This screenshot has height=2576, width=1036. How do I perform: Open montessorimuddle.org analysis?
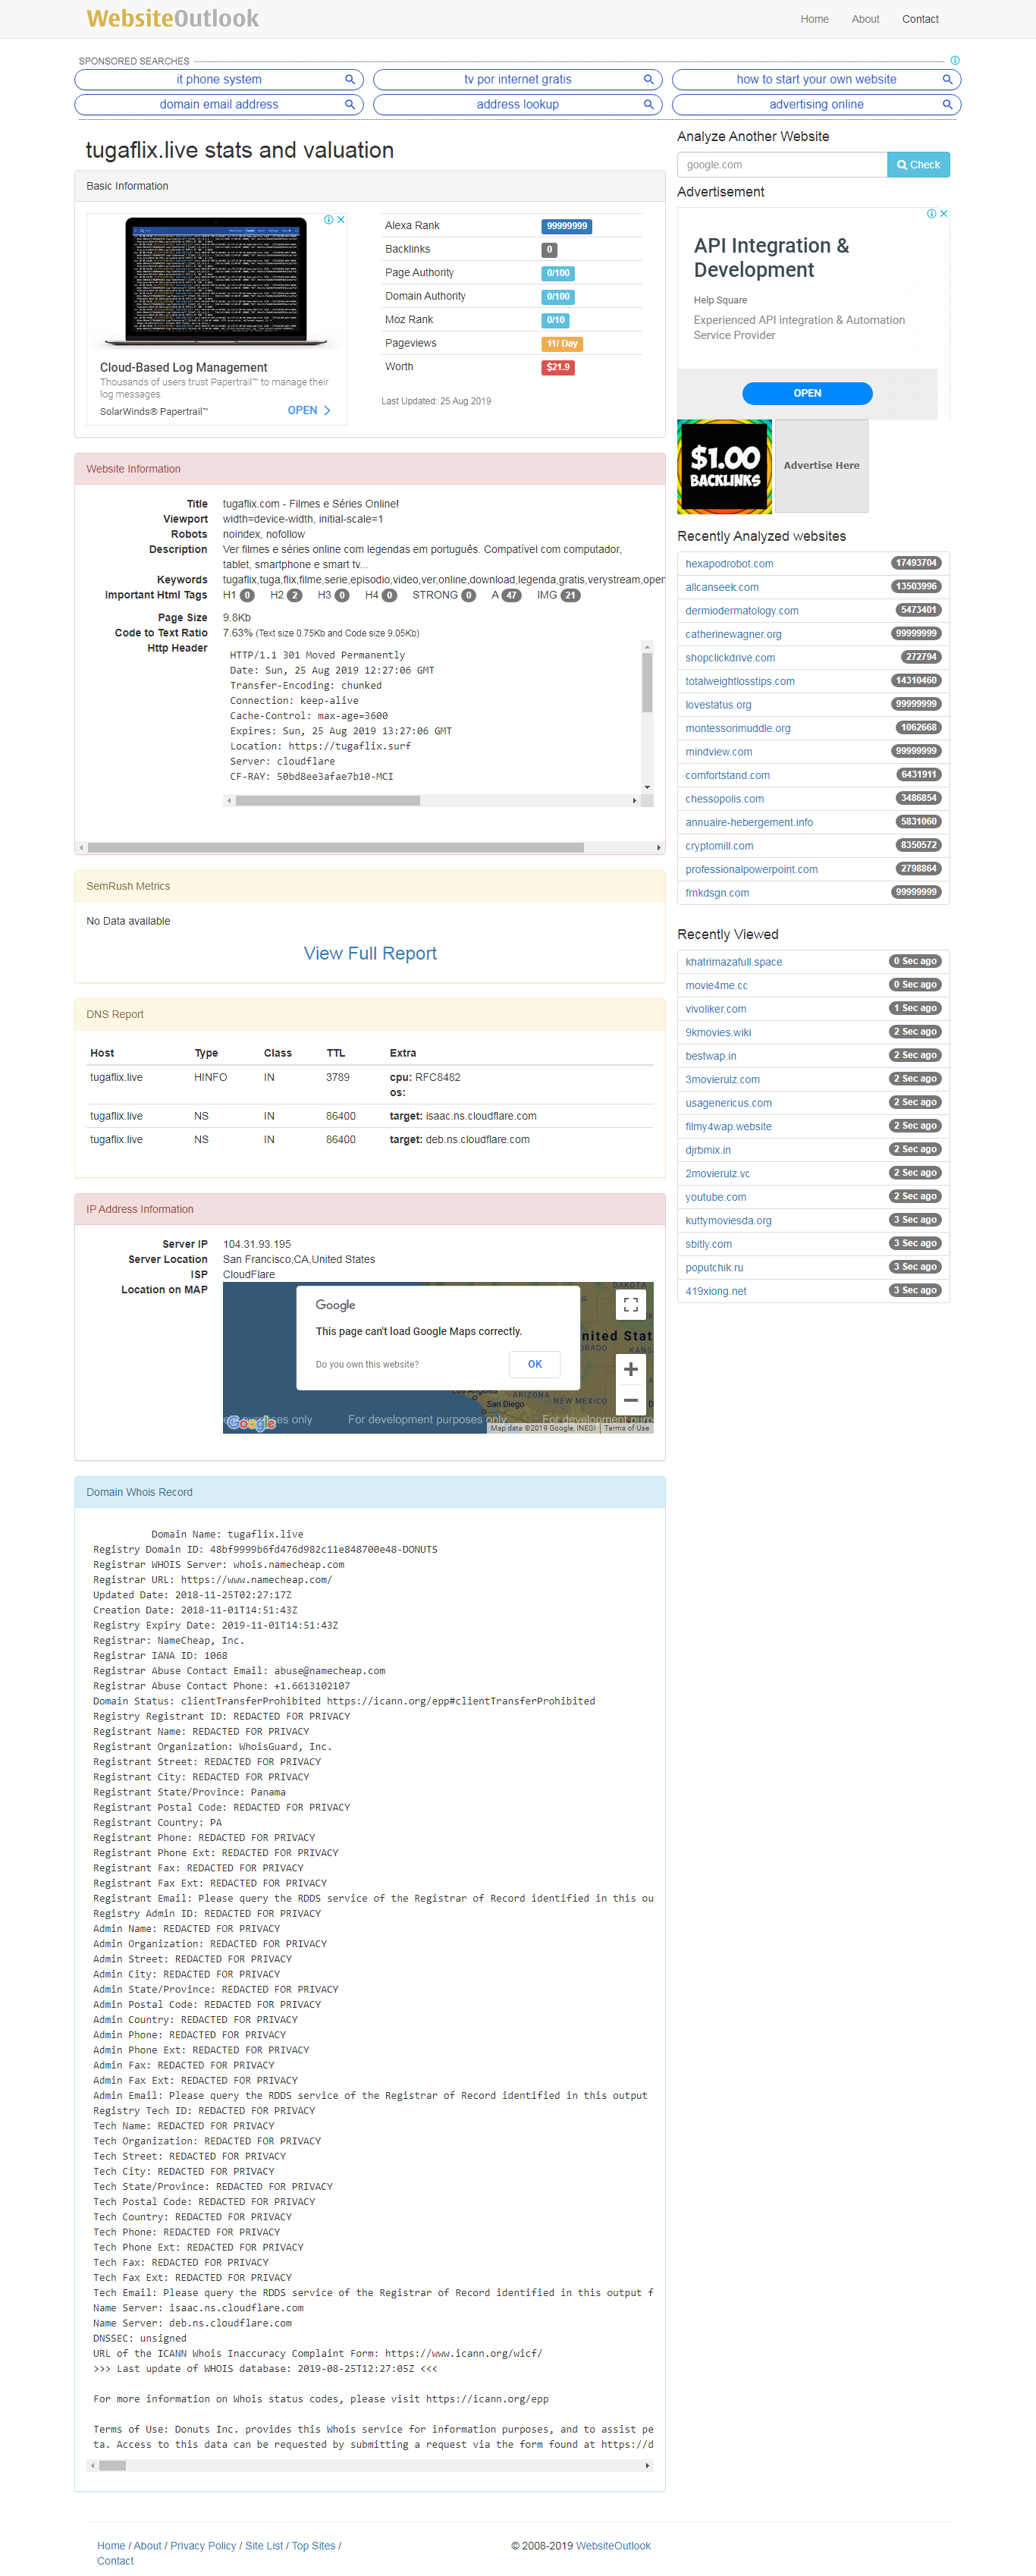pyautogui.click(x=738, y=729)
